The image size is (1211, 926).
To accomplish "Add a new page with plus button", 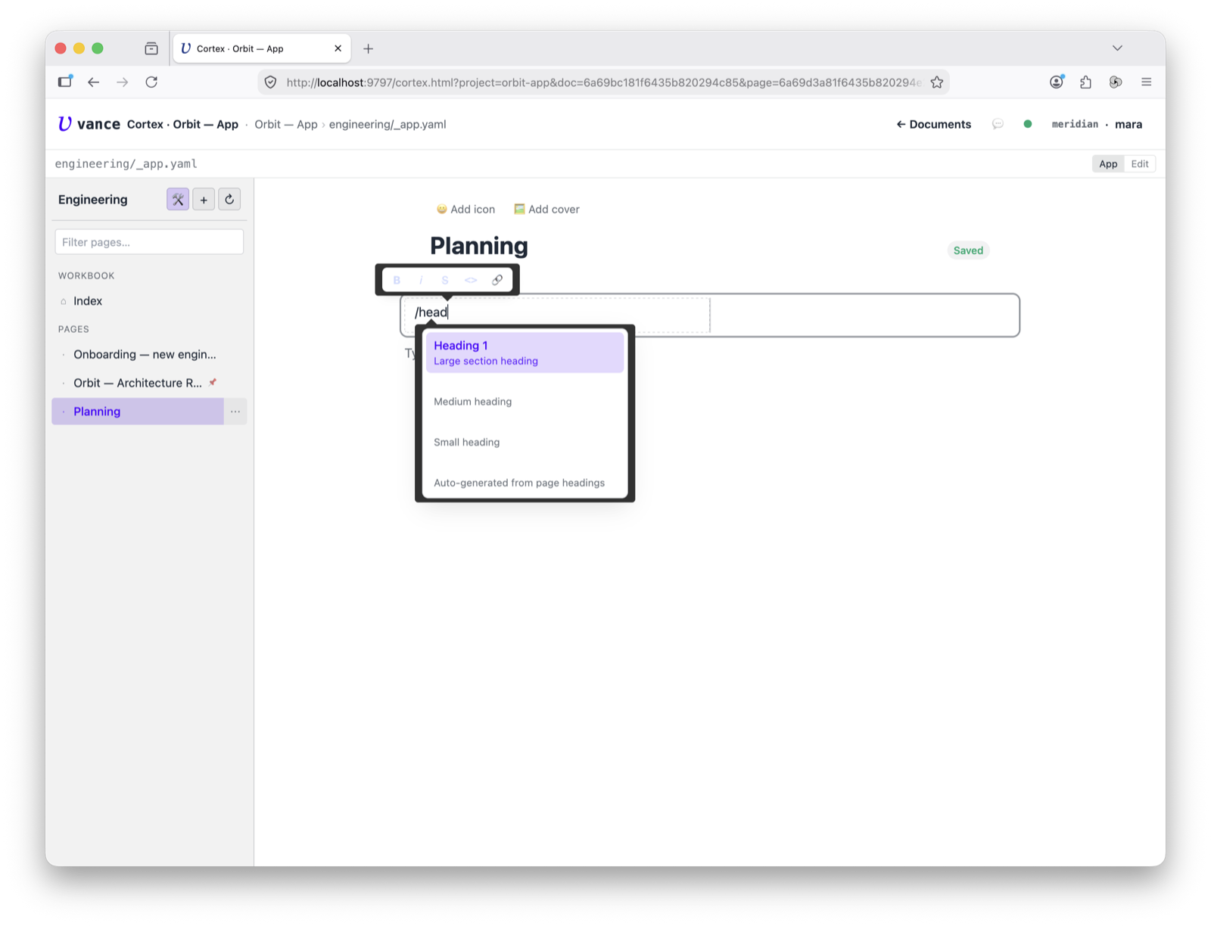I will click(204, 200).
